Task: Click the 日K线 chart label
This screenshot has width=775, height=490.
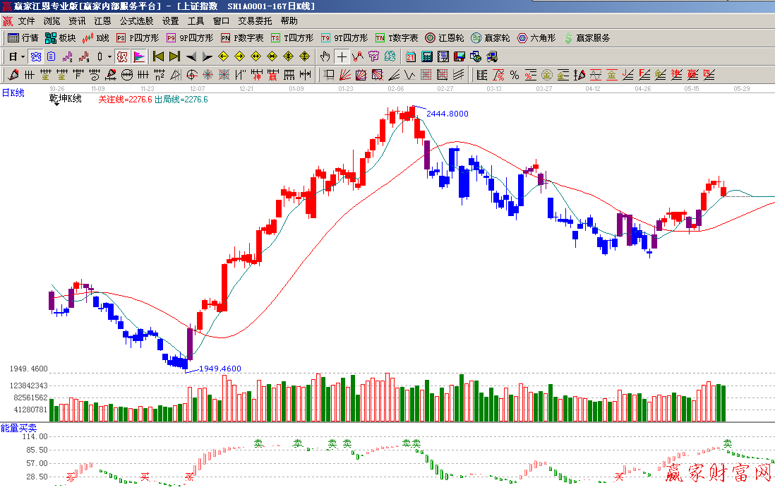Action: 13,92
